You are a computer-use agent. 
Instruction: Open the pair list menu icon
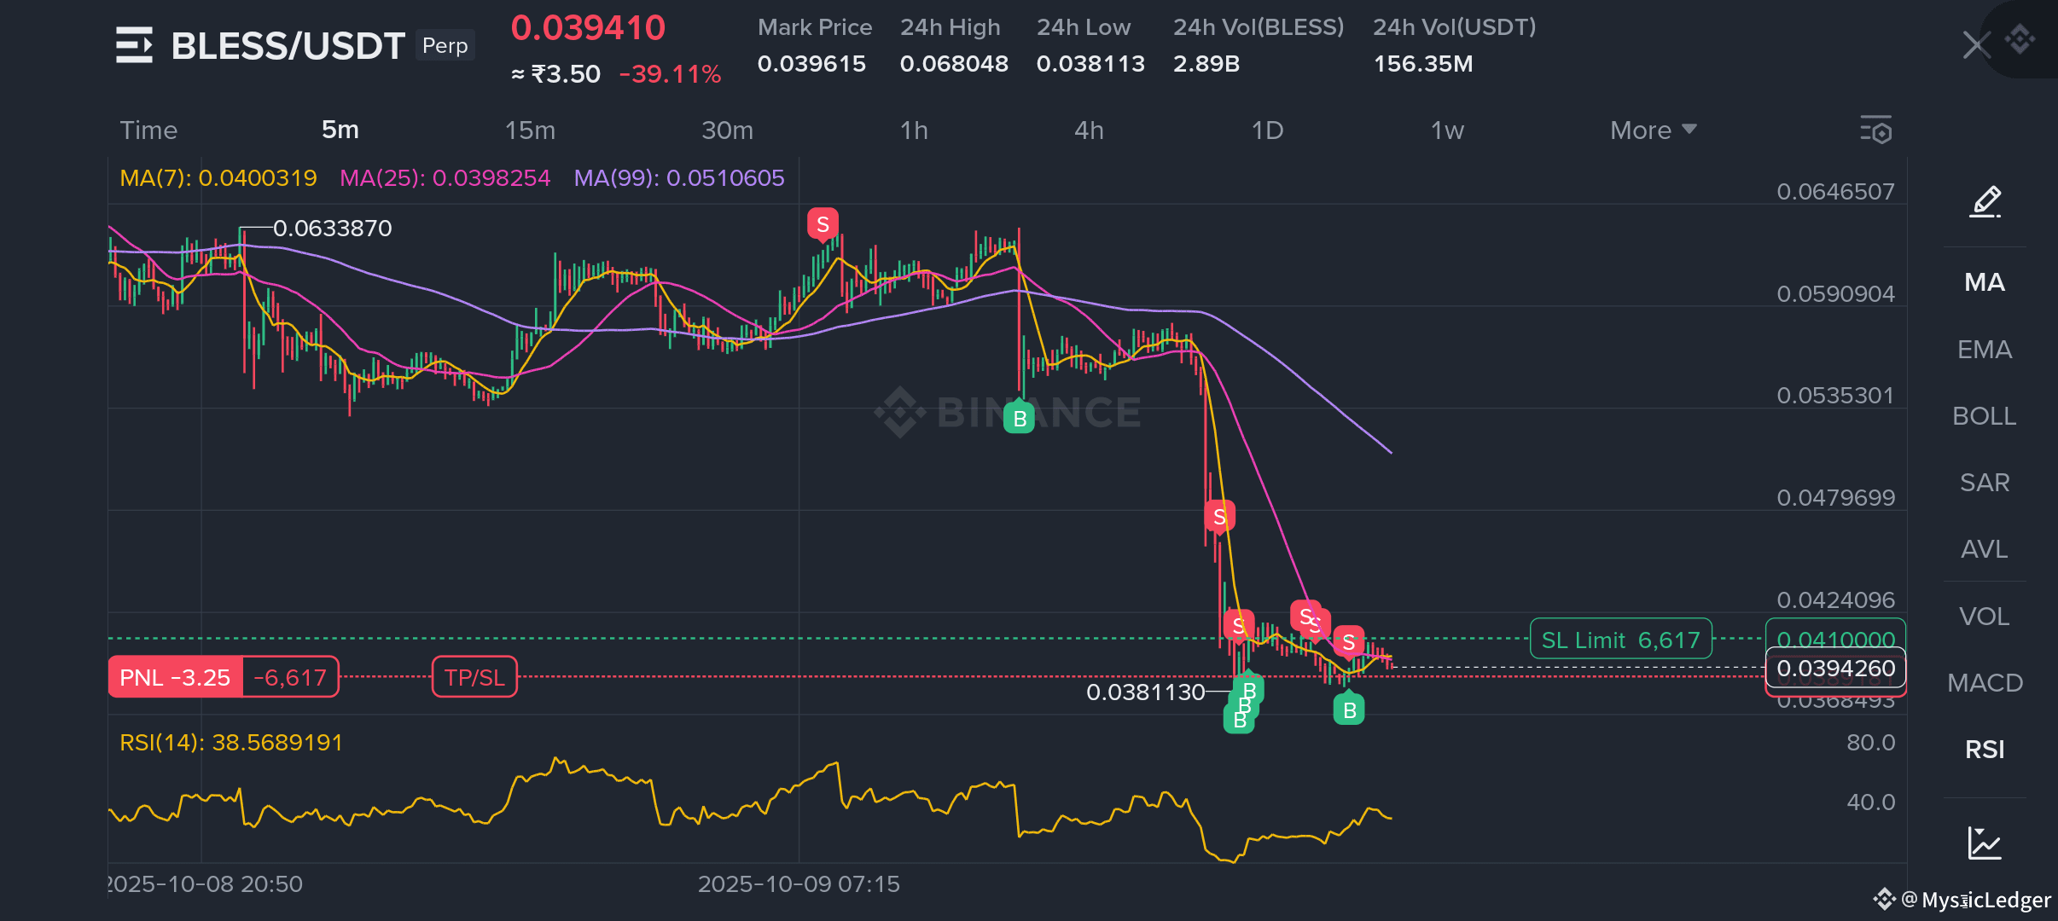pos(134,45)
